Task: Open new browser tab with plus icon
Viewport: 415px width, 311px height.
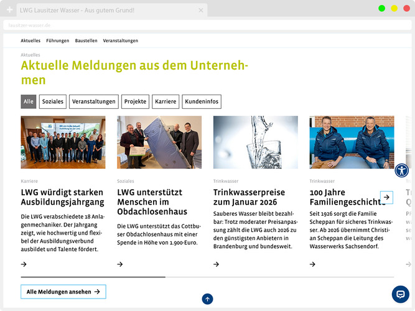Action: click(9, 10)
